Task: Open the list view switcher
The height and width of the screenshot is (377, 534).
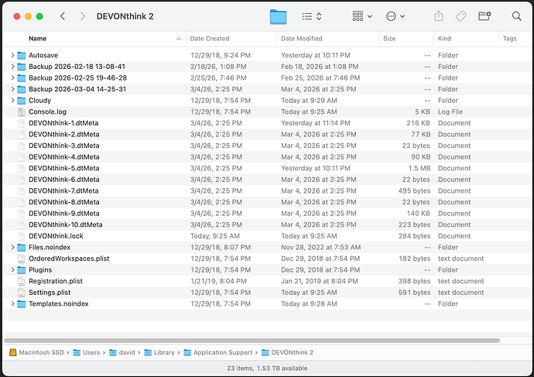Action: point(312,16)
